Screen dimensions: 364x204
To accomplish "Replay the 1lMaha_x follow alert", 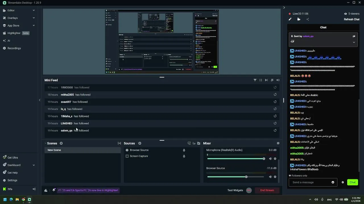I will 275,116.
